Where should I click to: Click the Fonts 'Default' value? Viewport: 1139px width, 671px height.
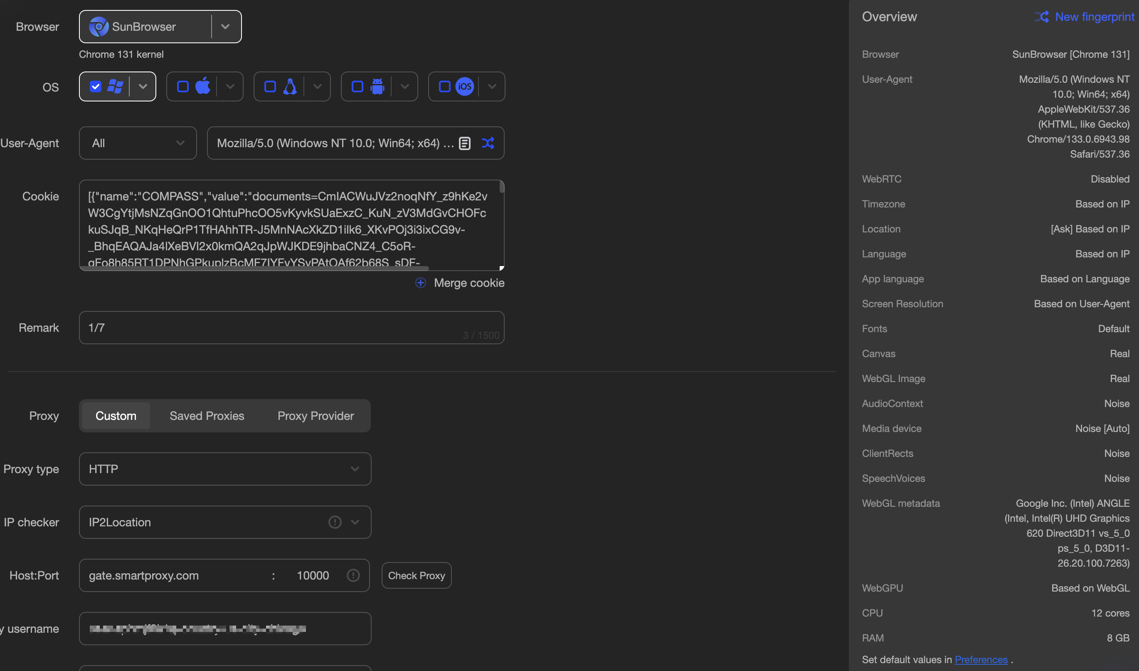pyautogui.click(x=1114, y=328)
